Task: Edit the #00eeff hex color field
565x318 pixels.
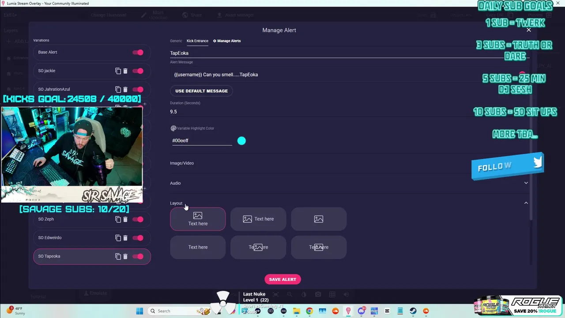Action: (202, 140)
